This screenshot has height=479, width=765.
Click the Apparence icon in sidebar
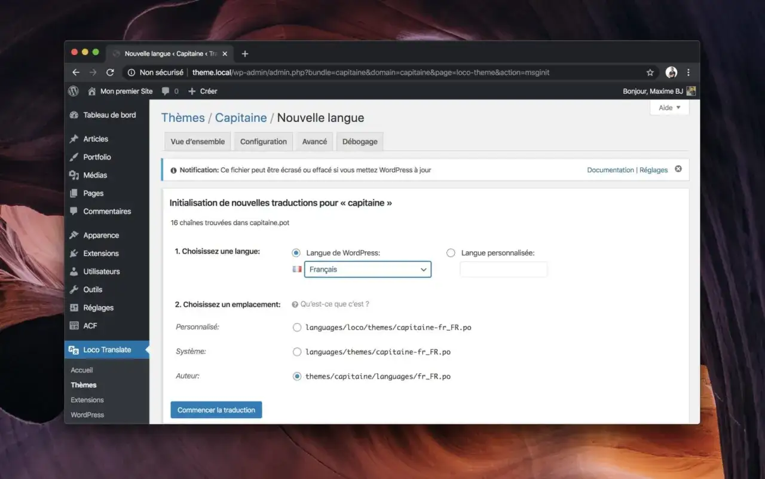point(74,235)
